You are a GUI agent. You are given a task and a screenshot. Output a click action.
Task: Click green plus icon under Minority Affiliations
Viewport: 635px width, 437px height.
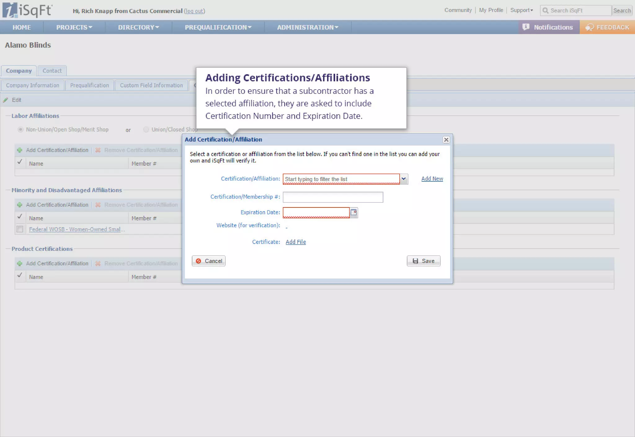click(x=20, y=205)
